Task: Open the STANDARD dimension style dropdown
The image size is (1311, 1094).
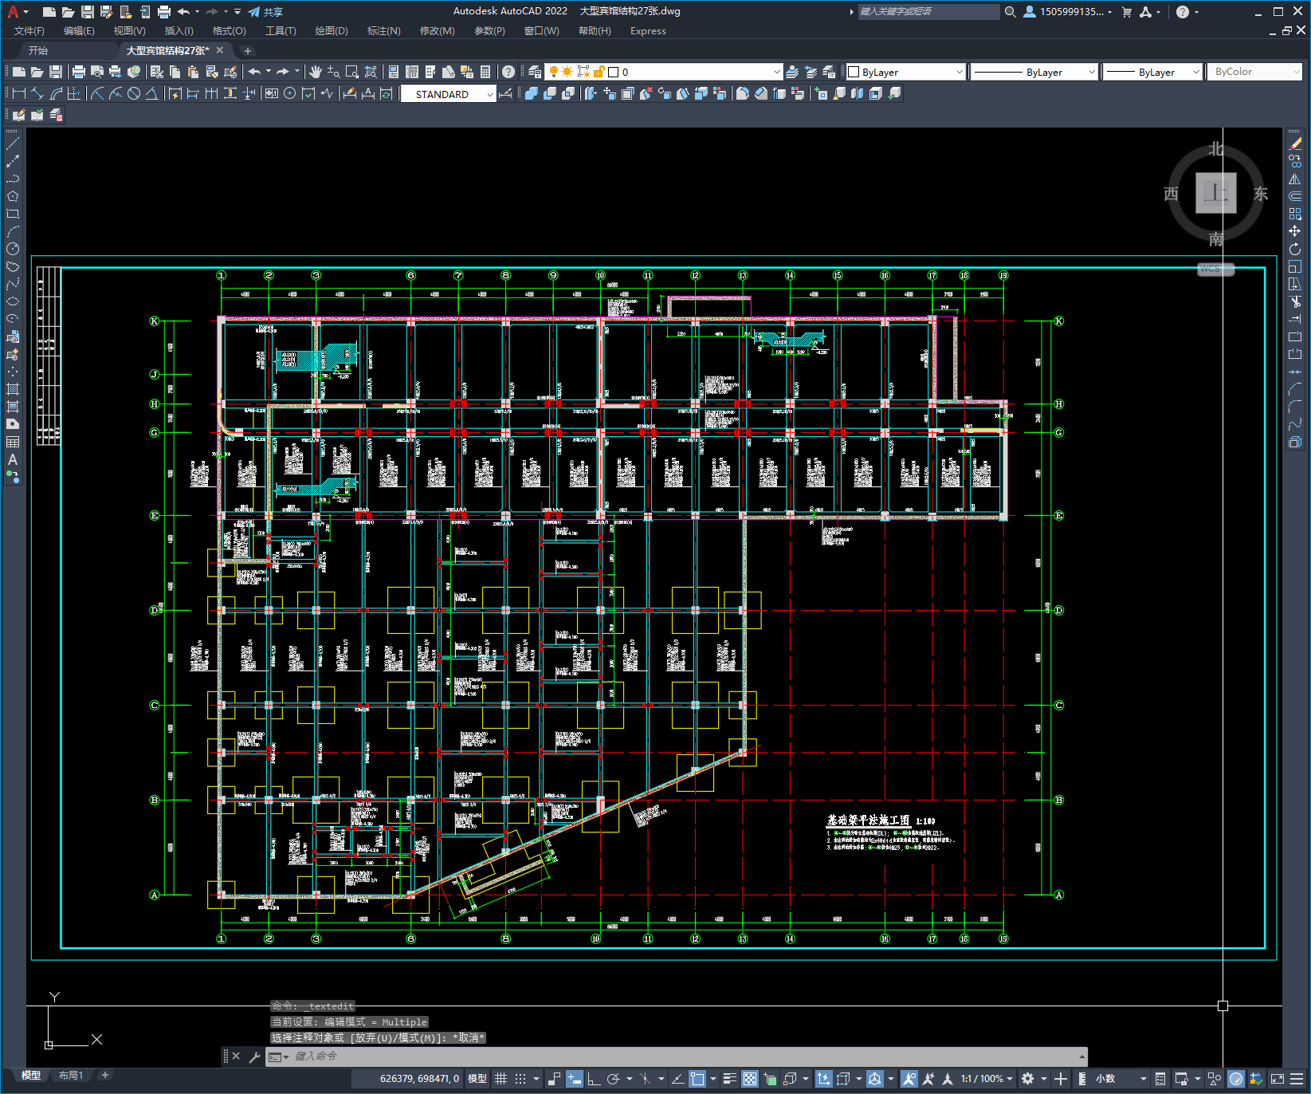Action: pos(449,94)
